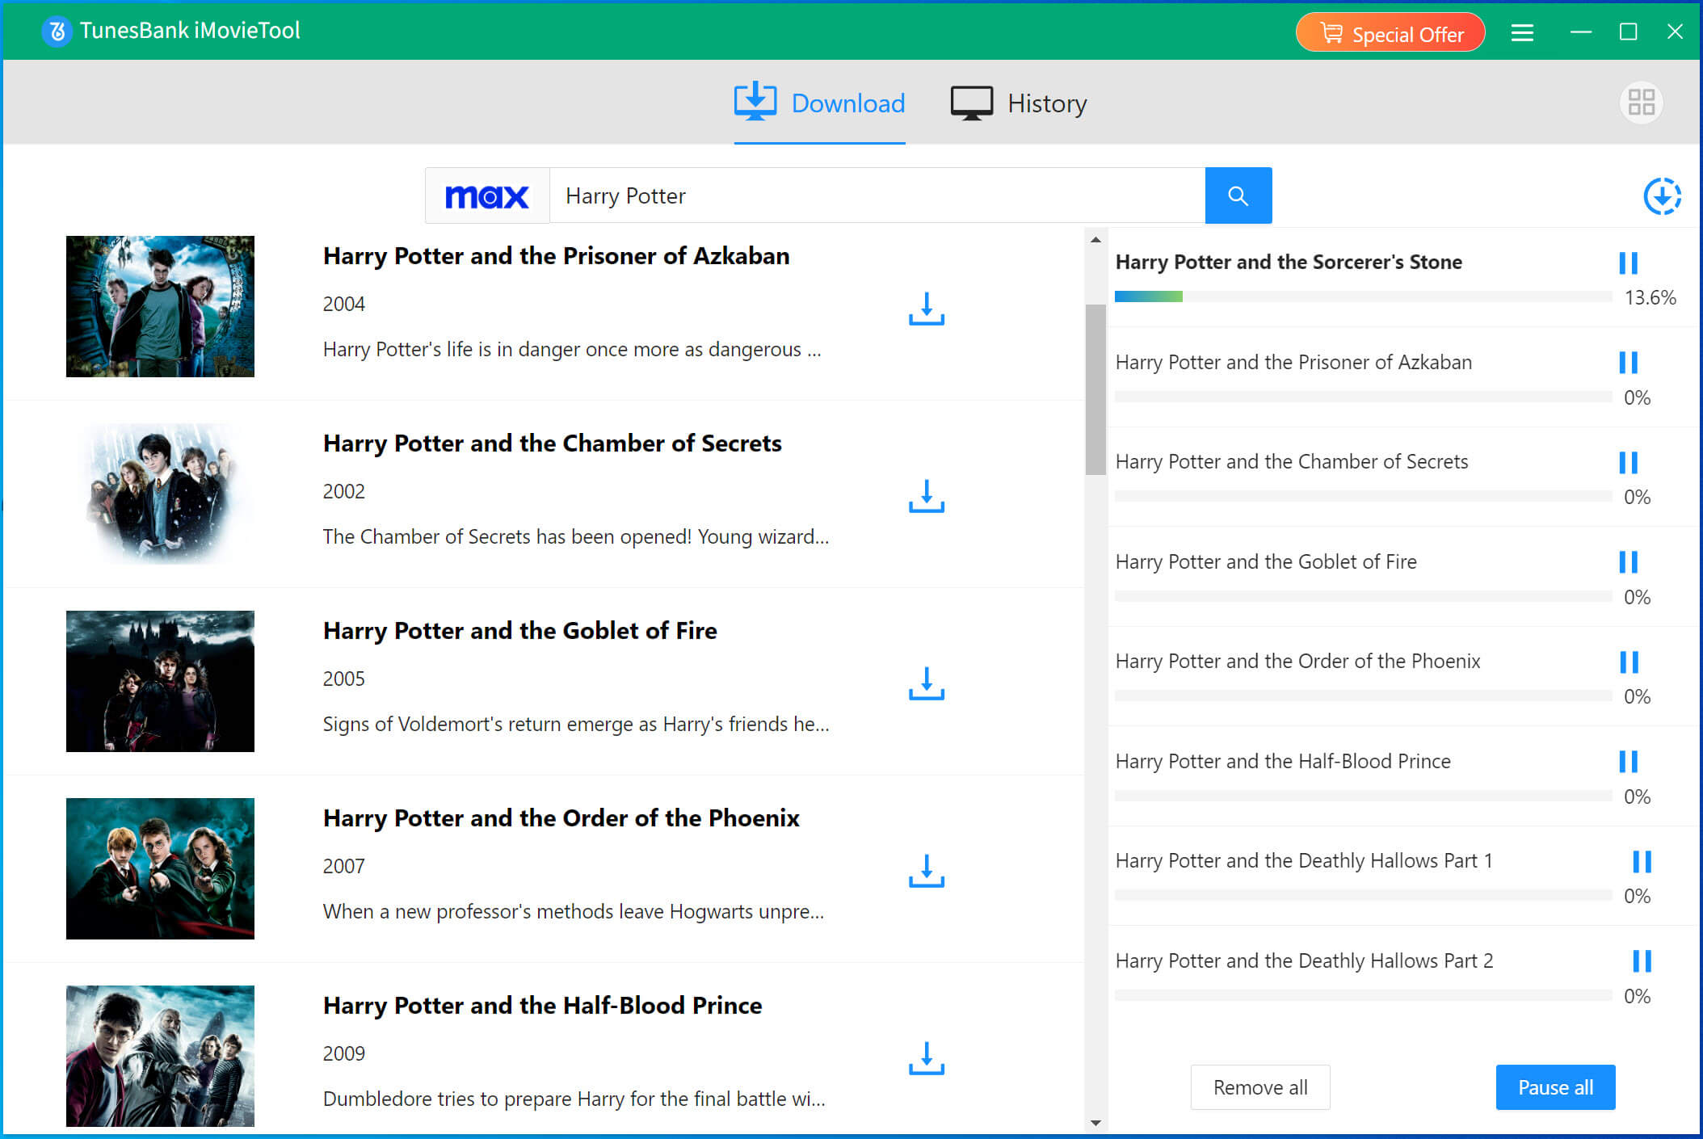Pause Sorcerer's Stone download

pos(1628,263)
